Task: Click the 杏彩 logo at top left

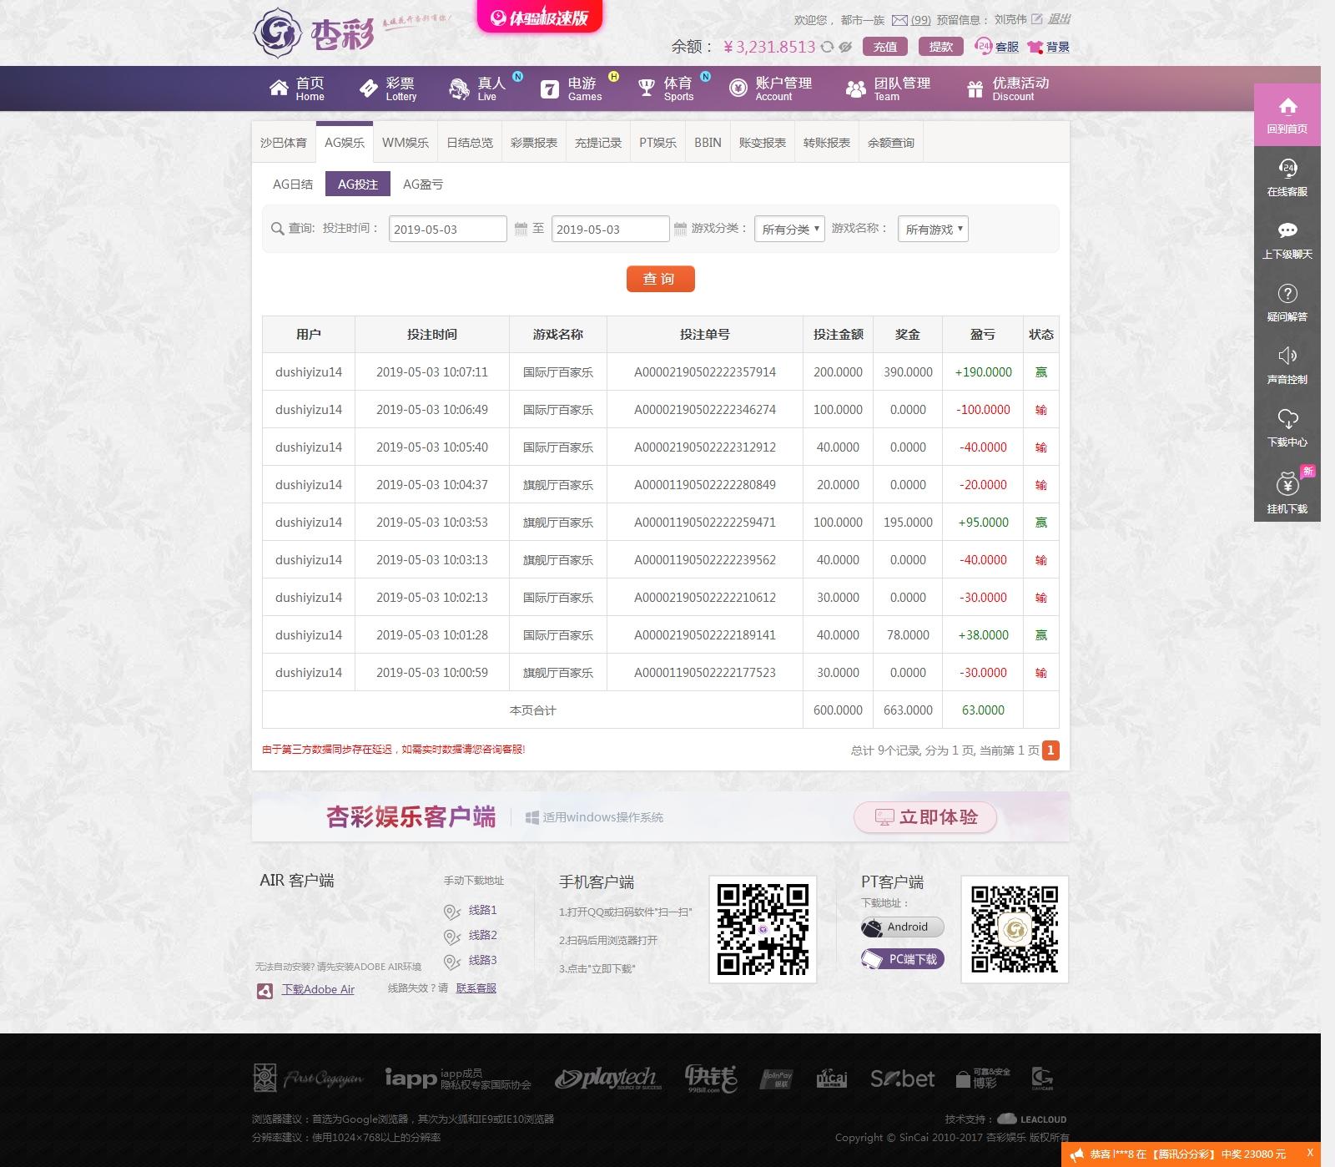Action: tap(314, 33)
